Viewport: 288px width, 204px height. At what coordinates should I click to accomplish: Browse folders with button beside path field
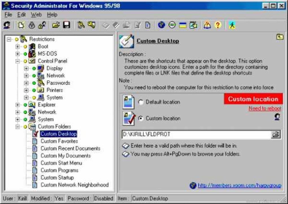coord(276,134)
